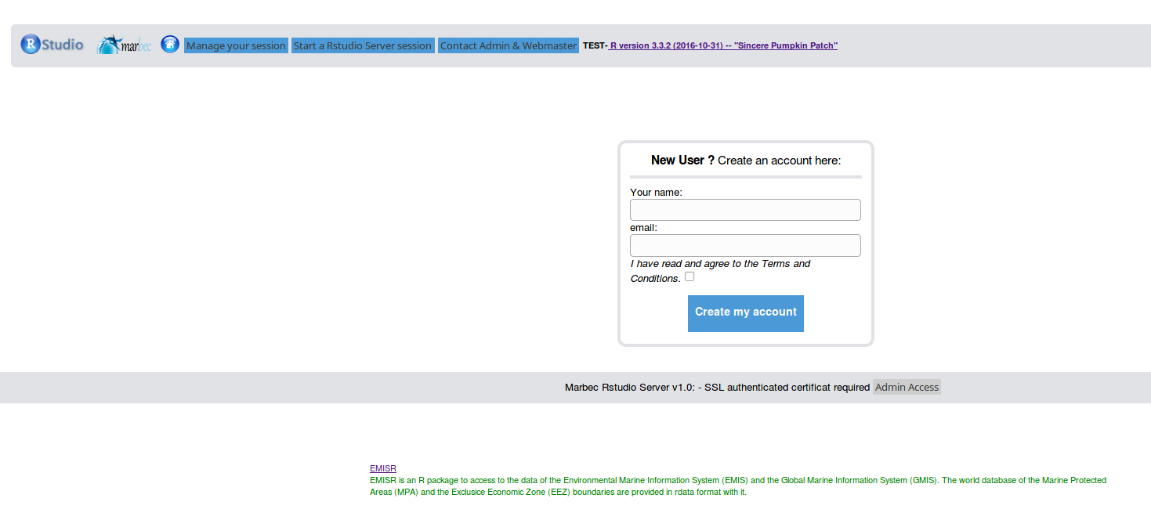Image resolution: width=1151 pixels, height=509 pixels.
Task: Click the 'email:' field label
Action: click(643, 228)
